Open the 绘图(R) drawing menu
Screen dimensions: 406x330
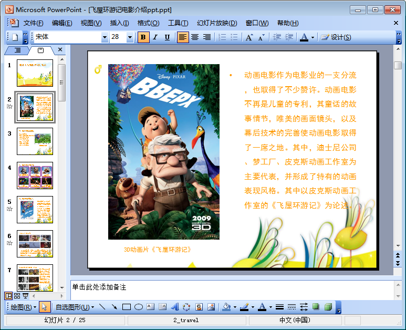click(23, 307)
